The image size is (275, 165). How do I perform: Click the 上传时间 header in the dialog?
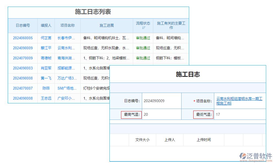(x=204, y=140)
